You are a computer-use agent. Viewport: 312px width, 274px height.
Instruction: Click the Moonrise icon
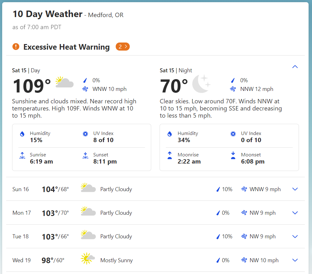pyautogui.click(x=170, y=155)
